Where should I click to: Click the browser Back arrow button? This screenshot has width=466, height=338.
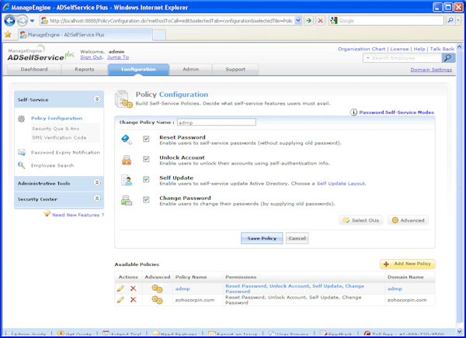(x=10, y=21)
